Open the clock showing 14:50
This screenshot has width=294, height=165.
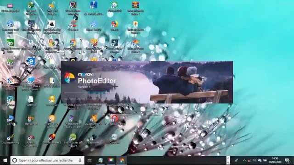(x=275, y=160)
